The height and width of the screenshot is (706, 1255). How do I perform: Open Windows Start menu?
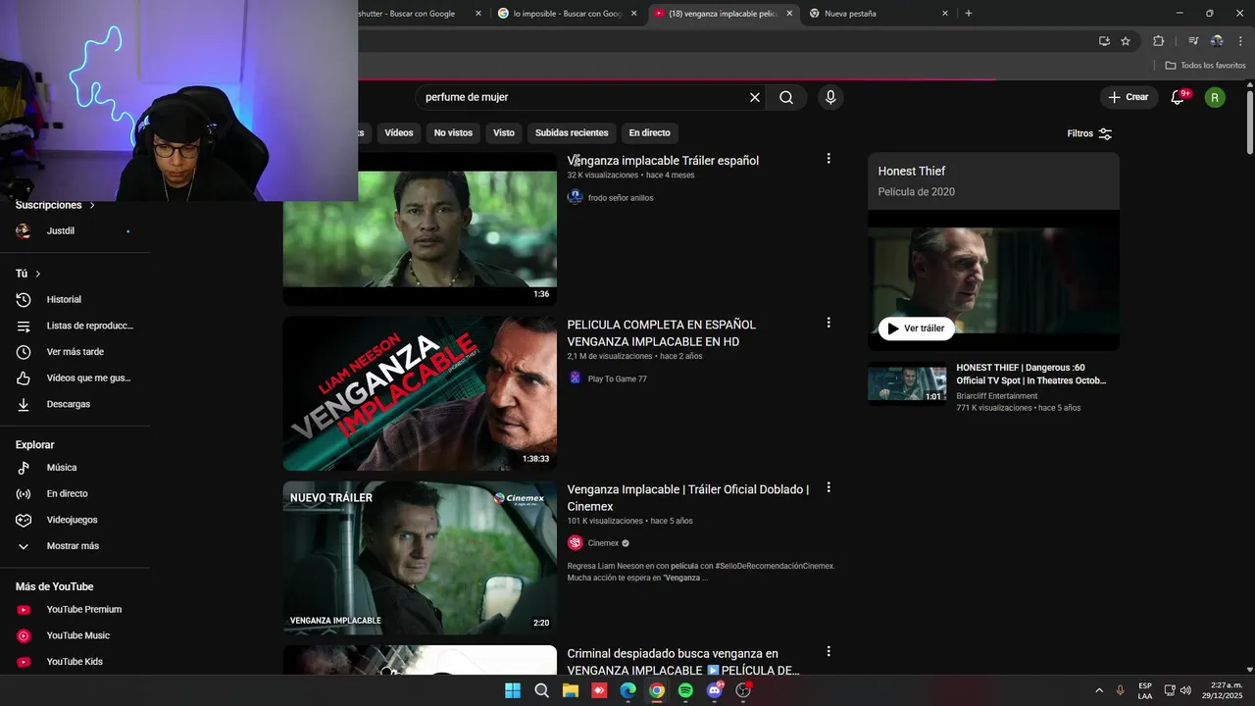513,690
